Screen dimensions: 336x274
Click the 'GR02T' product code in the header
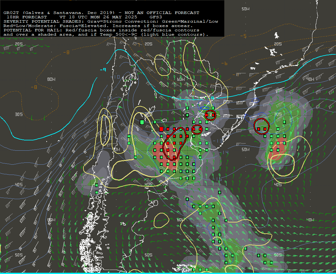click(x=12, y=13)
